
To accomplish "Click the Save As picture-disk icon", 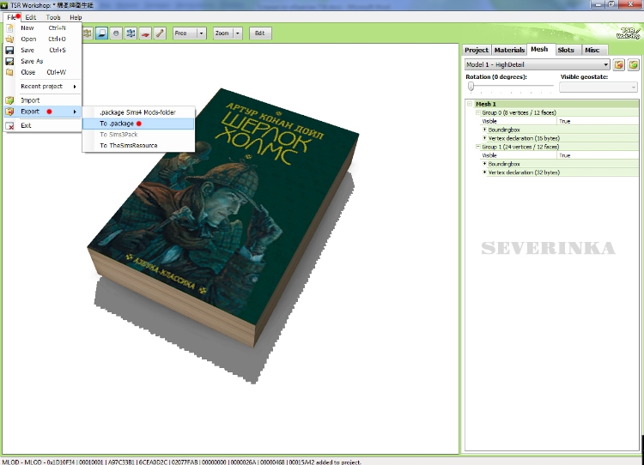I will (9, 61).
